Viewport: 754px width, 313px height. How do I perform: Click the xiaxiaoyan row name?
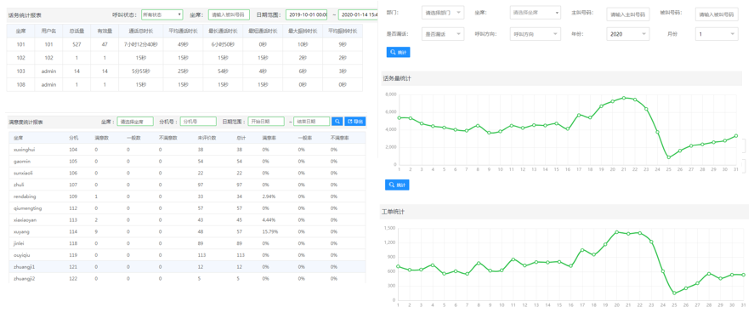pos(26,219)
